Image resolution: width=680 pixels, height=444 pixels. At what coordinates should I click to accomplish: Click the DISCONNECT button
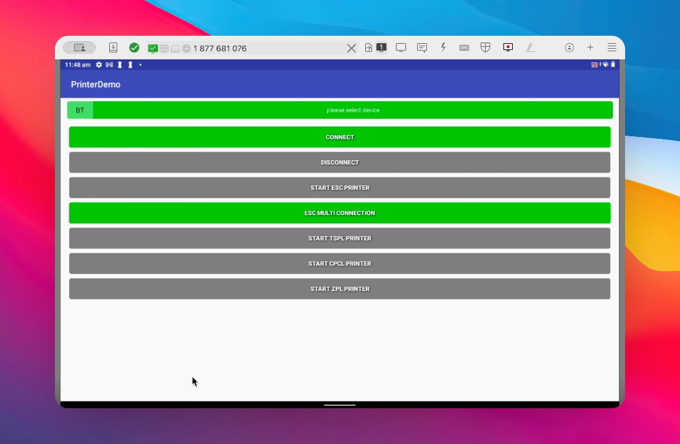pos(339,162)
